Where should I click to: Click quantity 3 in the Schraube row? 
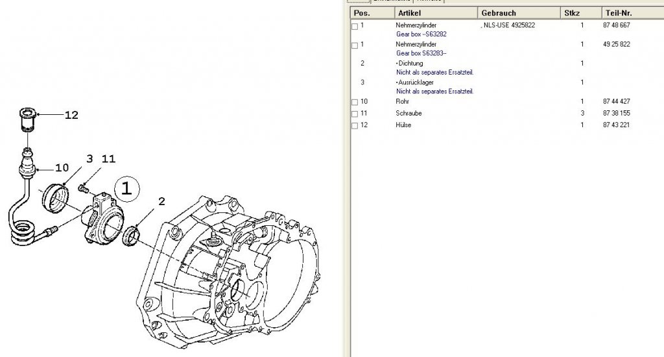582,114
